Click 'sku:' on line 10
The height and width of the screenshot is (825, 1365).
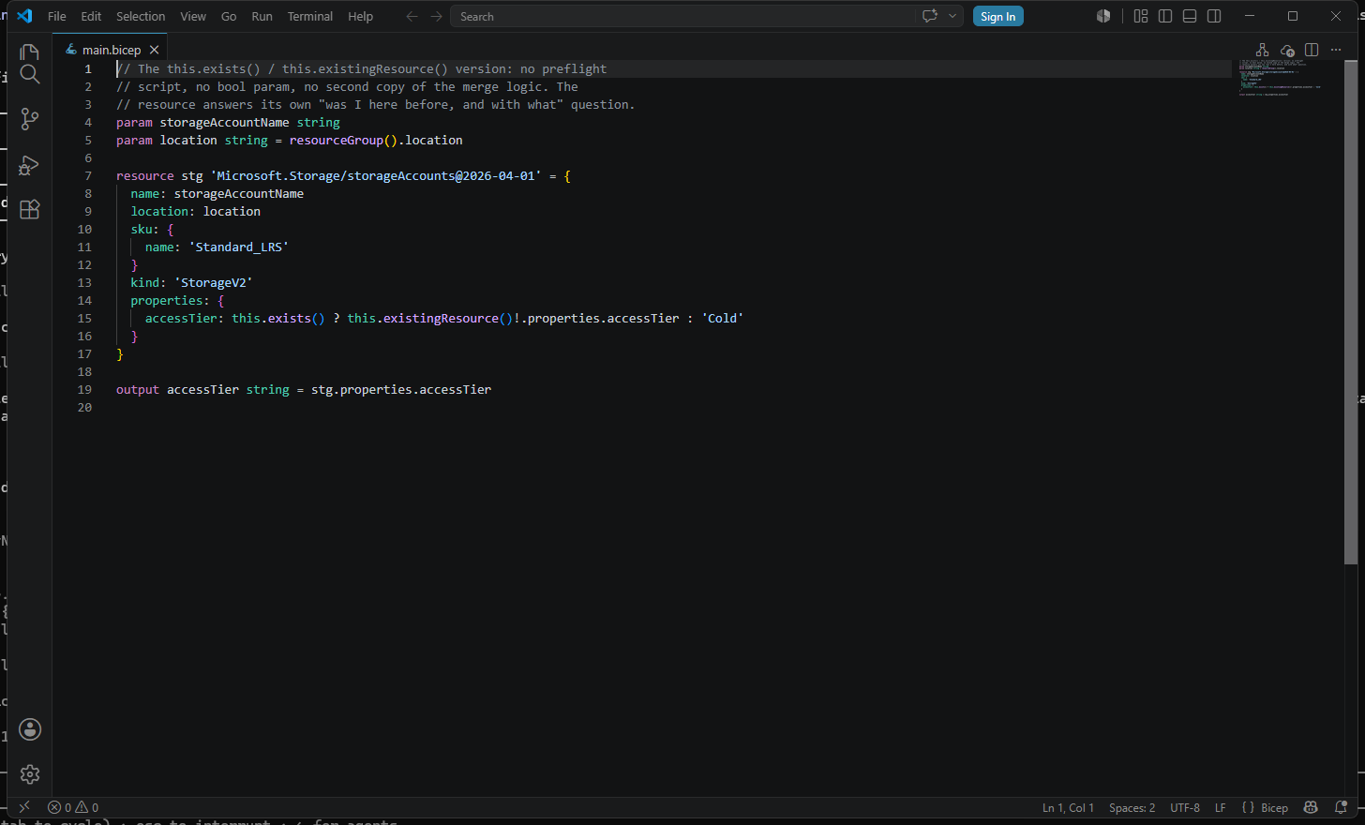tap(145, 229)
